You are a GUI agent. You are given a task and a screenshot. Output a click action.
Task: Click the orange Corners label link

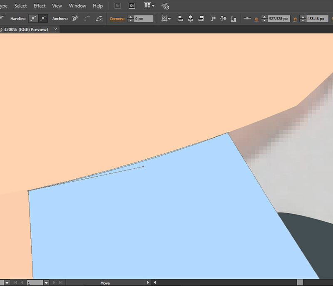point(117,19)
